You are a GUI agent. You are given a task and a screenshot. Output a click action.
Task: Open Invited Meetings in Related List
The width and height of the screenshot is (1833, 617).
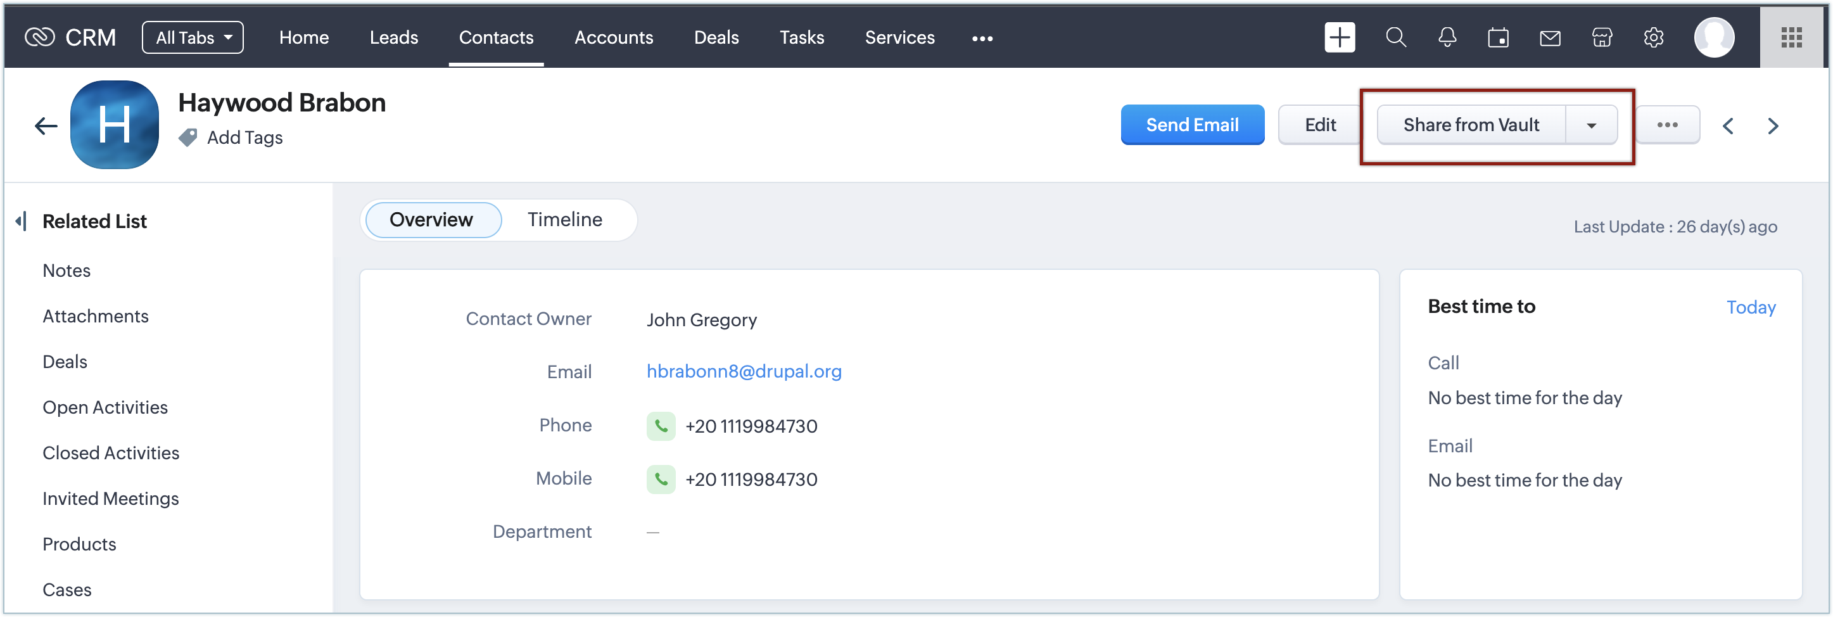(111, 498)
